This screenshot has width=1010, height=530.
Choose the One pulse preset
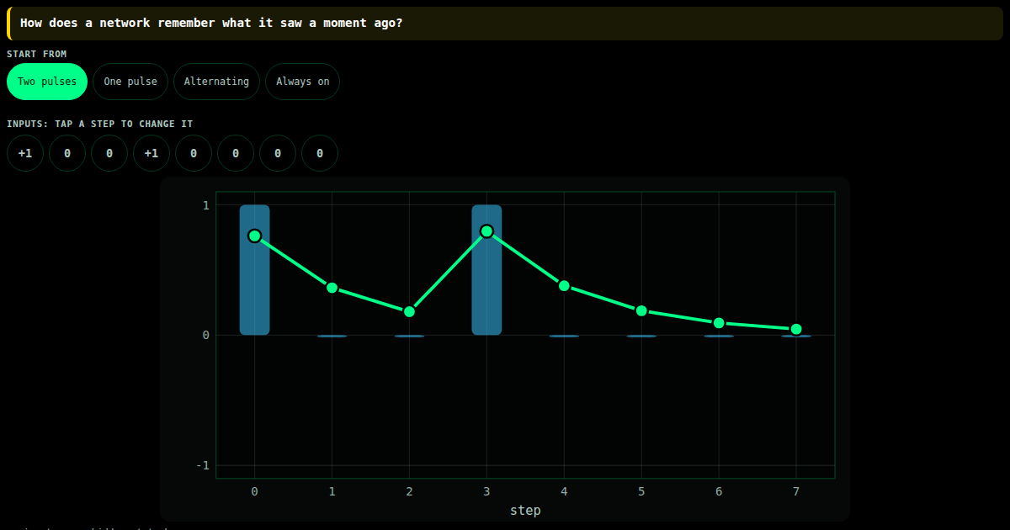click(130, 82)
